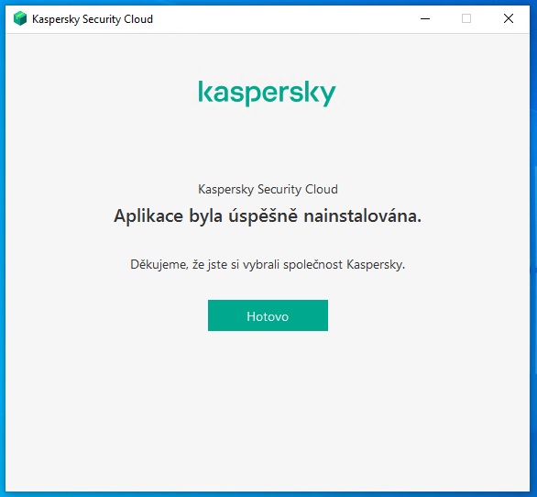Minimize the Kaspersky Security Cloud window
This screenshot has width=537, height=497.
425,18
